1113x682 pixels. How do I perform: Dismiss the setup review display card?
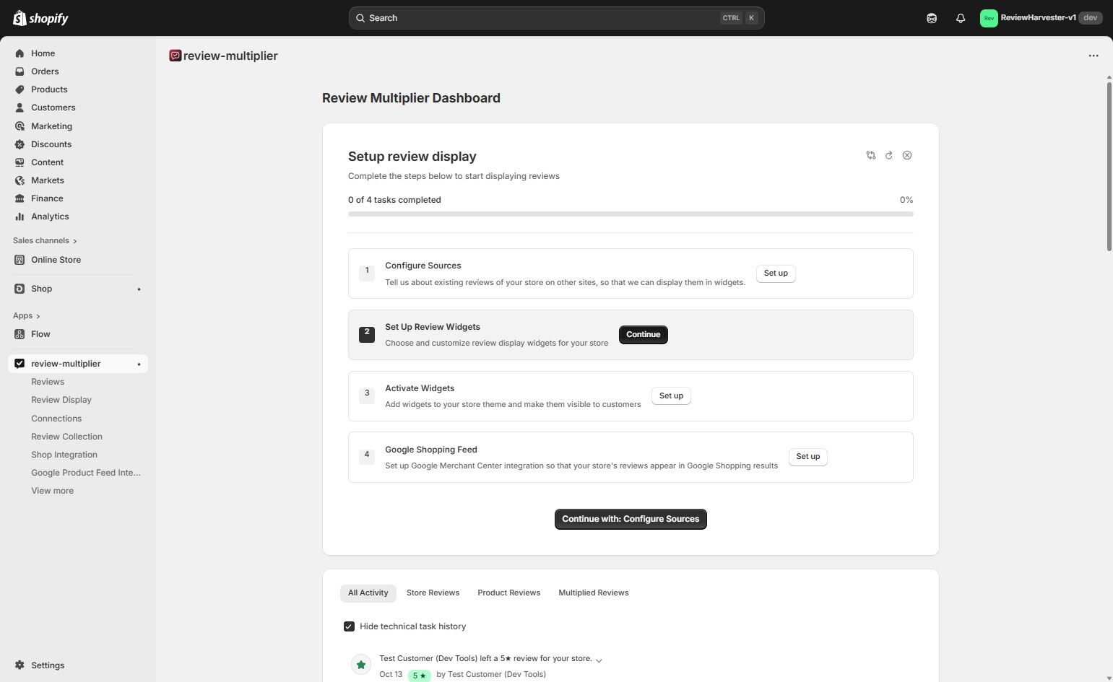907,155
